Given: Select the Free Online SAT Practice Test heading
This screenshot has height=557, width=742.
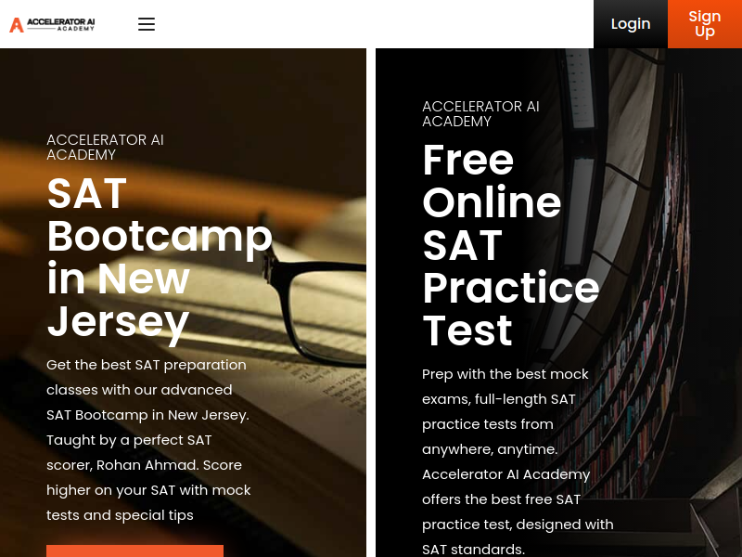Looking at the screenshot, I should point(511,244).
